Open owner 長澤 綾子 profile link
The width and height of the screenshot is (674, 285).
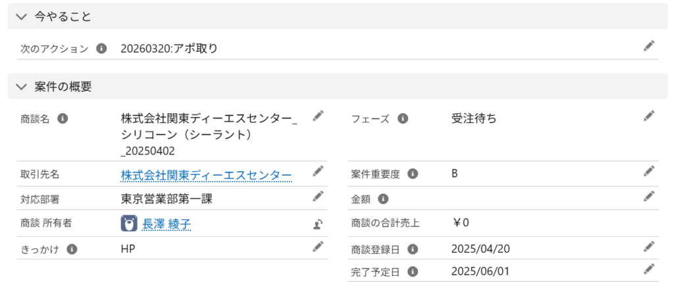tap(167, 224)
